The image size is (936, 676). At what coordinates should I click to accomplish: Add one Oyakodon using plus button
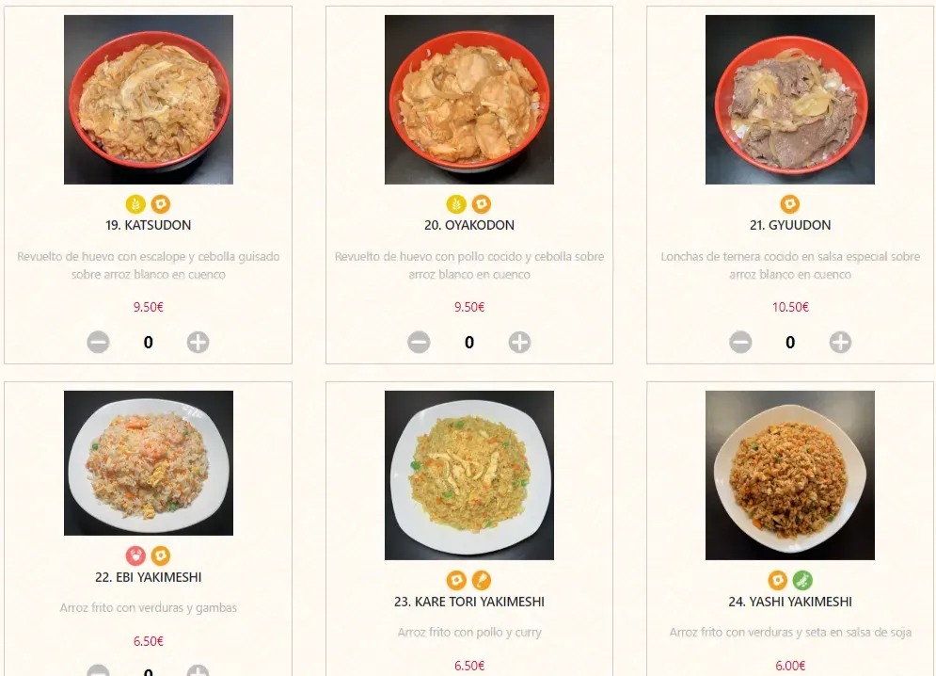pyautogui.click(x=519, y=343)
